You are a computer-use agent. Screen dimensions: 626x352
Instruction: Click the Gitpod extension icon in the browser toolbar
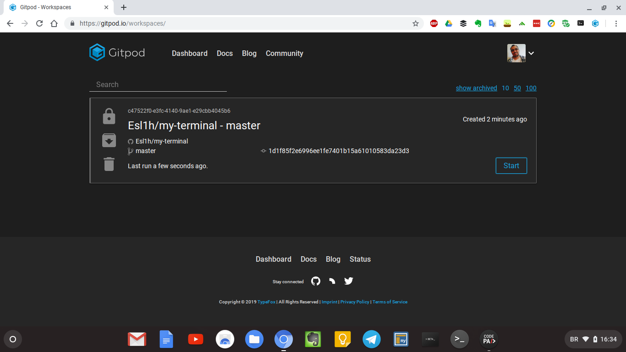point(595,23)
